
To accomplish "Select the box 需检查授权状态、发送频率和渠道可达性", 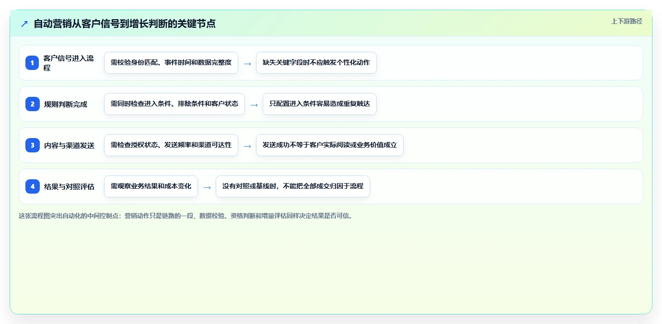I will pos(171,145).
